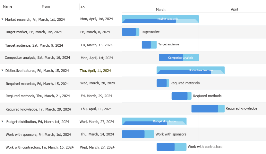
Task: Click the Required materials task bar
Action: coord(162,83)
